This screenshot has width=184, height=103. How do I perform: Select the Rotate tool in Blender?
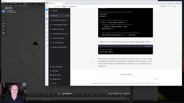point(3,20)
